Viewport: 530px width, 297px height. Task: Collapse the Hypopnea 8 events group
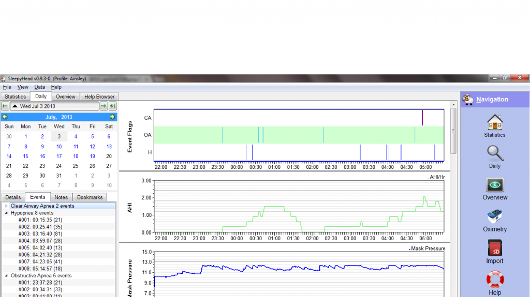[6, 213]
